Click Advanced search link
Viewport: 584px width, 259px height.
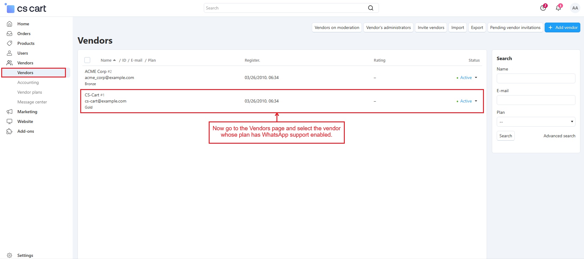(x=559, y=136)
